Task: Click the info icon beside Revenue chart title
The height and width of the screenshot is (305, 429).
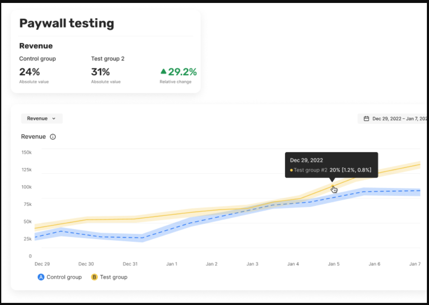Action: pos(53,137)
